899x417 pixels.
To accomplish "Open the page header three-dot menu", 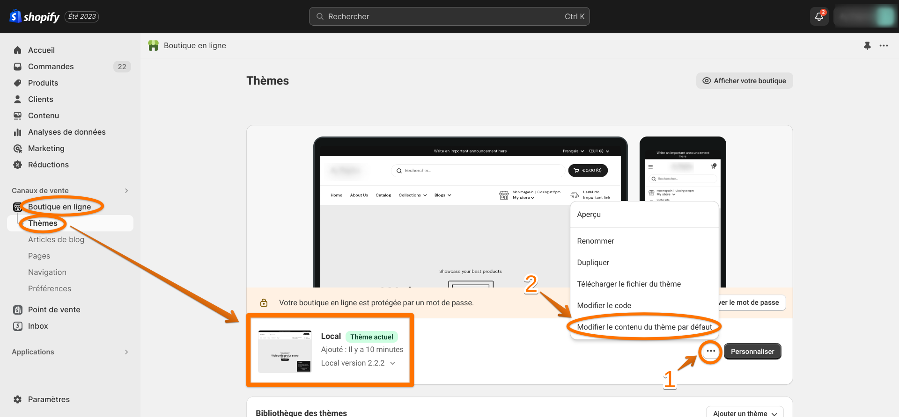I will [884, 45].
